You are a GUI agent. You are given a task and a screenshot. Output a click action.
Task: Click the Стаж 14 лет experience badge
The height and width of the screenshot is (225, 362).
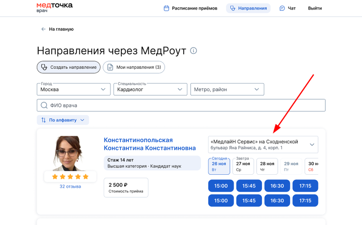pyautogui.click(x=152, y=163)
